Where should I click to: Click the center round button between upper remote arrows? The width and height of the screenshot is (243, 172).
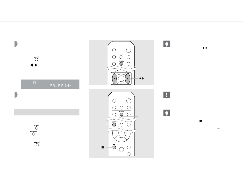click(x=121, y=79)
